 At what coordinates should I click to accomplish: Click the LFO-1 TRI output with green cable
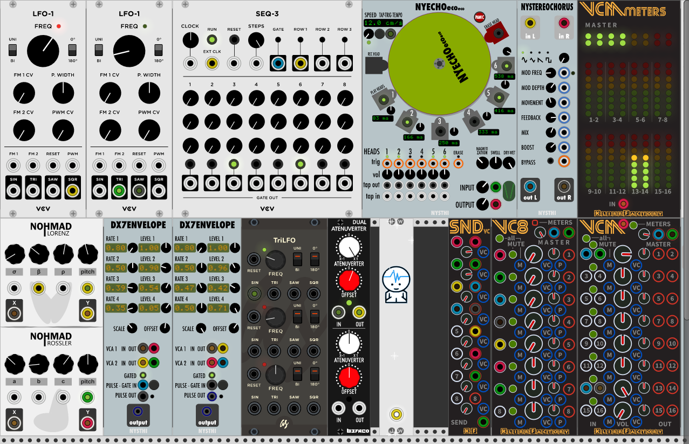click(119, 190)
